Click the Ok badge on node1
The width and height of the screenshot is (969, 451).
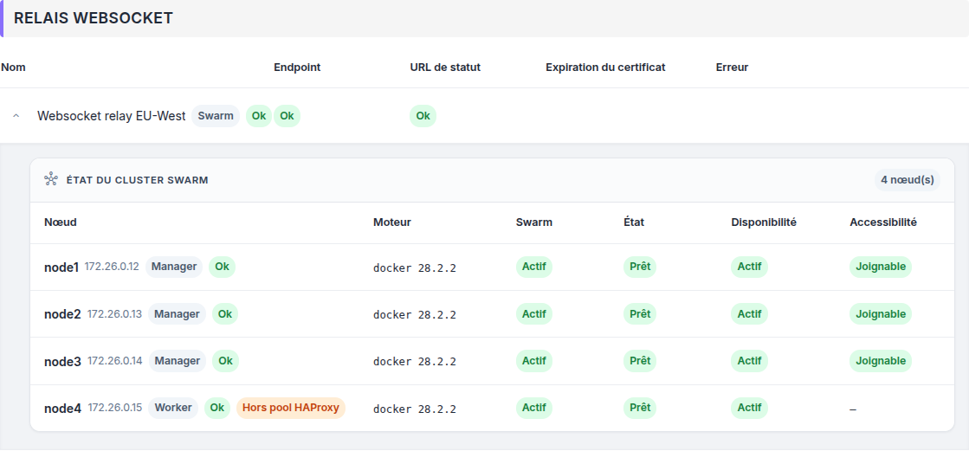[222, 267]
